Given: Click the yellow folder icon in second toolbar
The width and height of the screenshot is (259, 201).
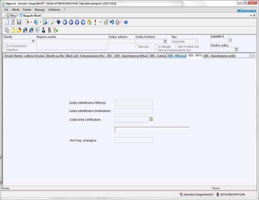Looking at the screenshot, I should tap(19, 30).
